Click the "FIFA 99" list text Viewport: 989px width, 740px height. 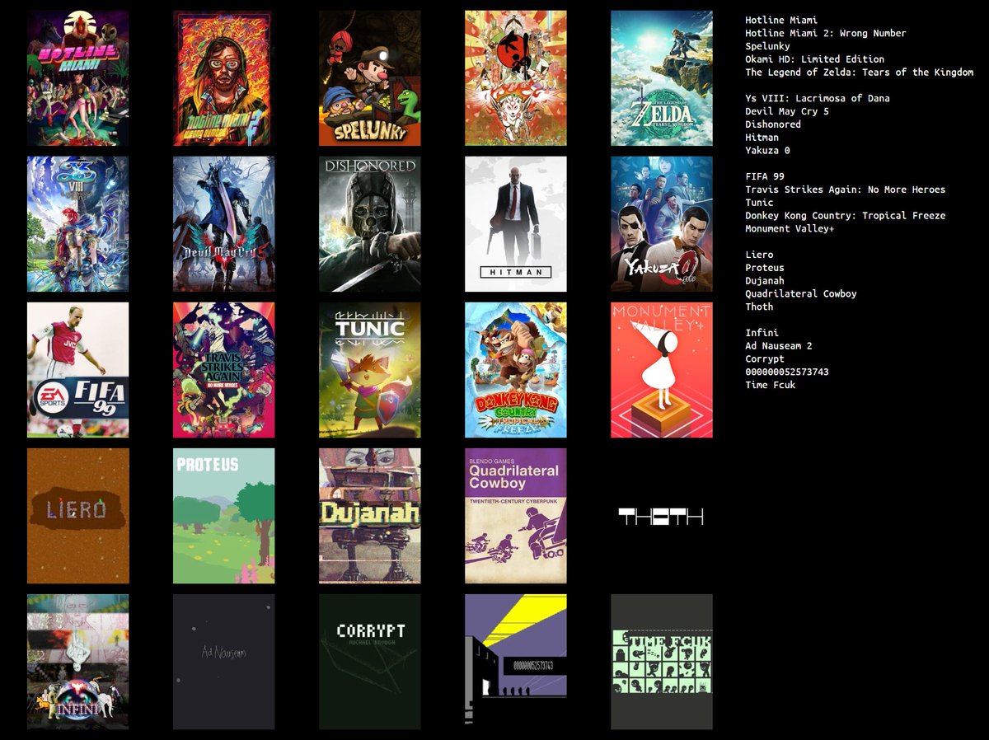pos(765,176)
